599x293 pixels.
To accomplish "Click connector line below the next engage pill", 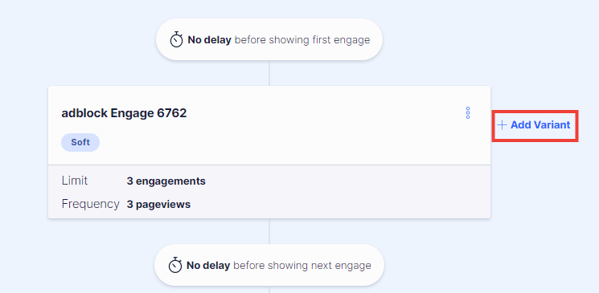I will 269,289.
